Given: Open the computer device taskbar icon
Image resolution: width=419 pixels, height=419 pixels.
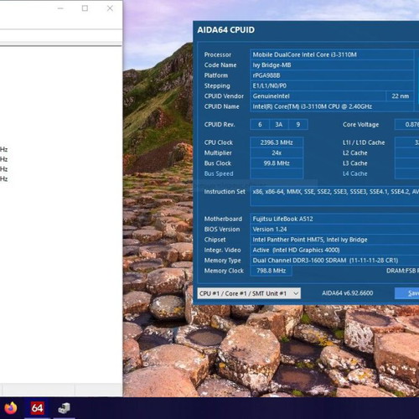Looking at the screenshot, I should pos(64,408).
